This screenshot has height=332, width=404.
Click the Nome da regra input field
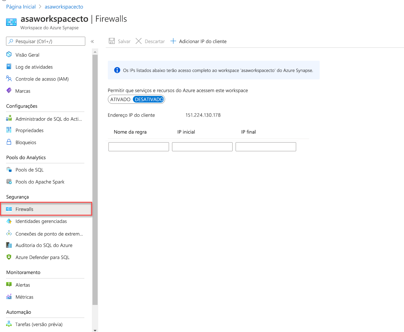(139, 147)
